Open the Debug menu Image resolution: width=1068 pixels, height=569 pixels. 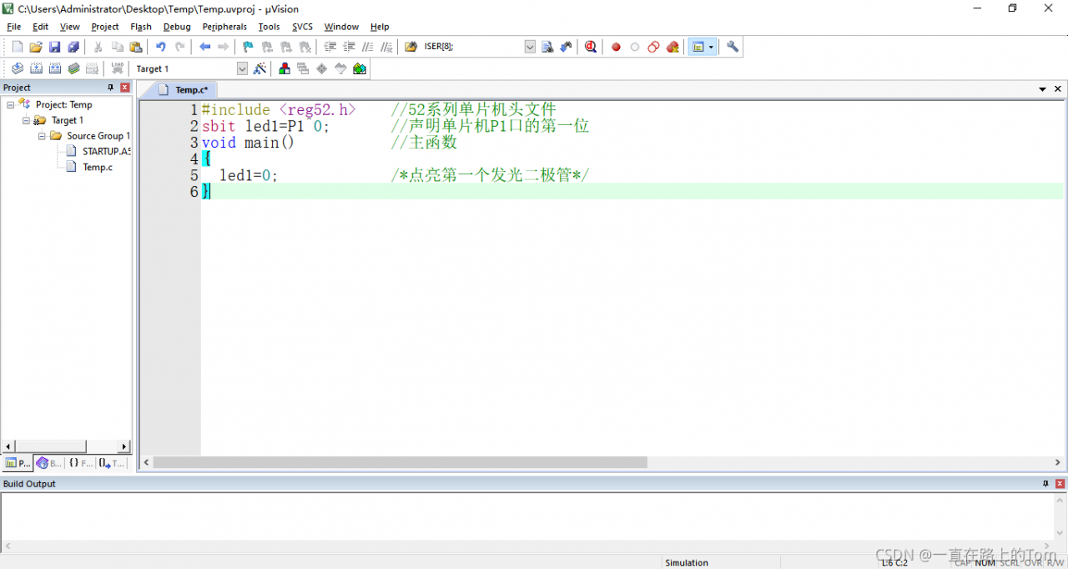point(177,27)
